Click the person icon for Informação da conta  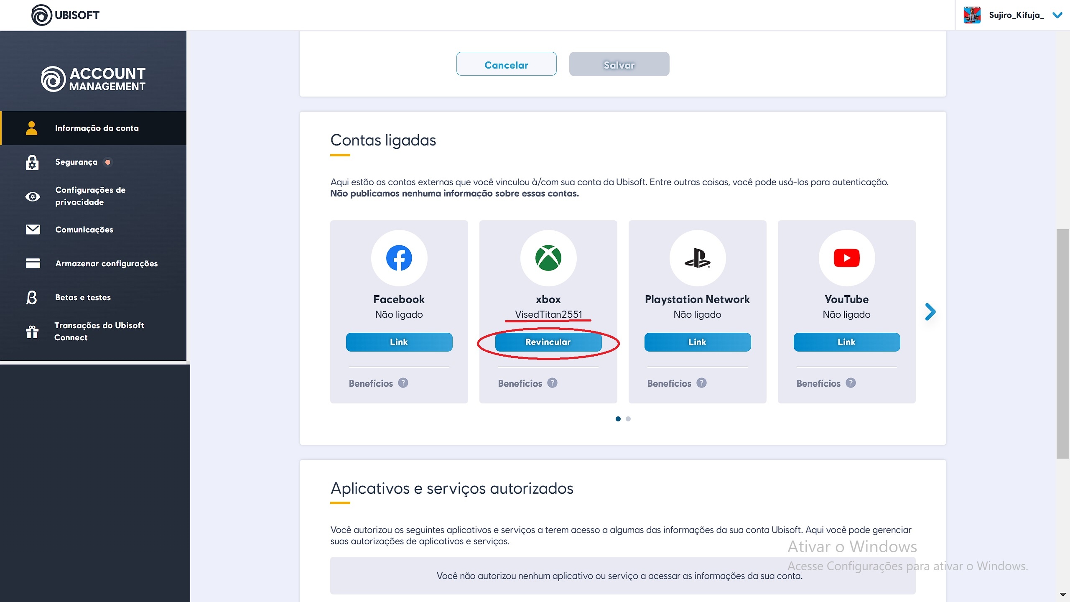tap(32, 128)
